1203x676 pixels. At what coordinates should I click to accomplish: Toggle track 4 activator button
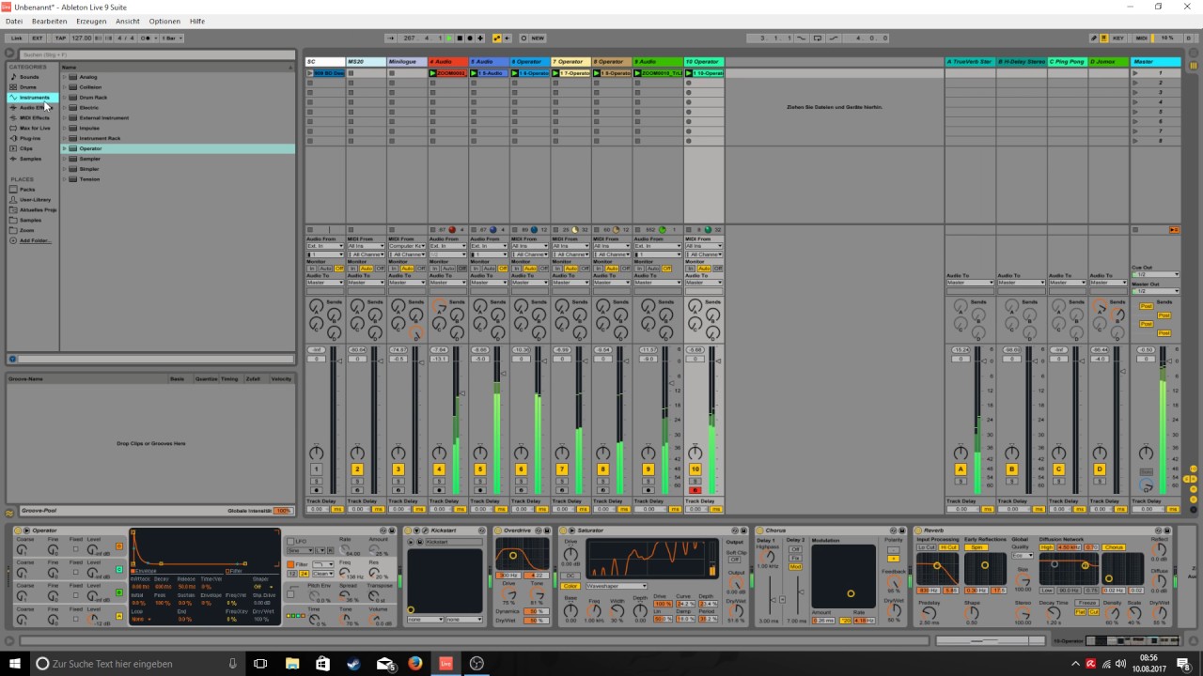(439, 469)
